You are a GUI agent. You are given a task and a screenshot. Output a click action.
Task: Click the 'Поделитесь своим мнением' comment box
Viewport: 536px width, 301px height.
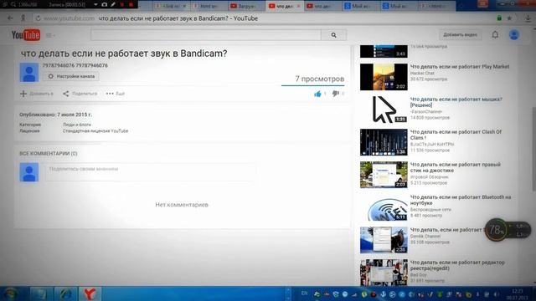pos(151,172)
